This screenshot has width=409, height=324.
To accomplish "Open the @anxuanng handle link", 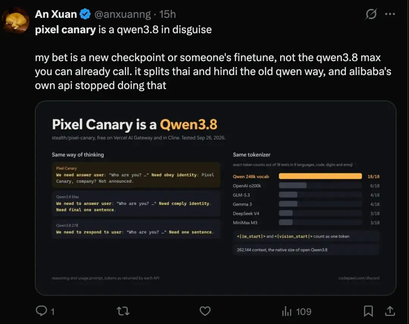I will click(x=122, y=14).
